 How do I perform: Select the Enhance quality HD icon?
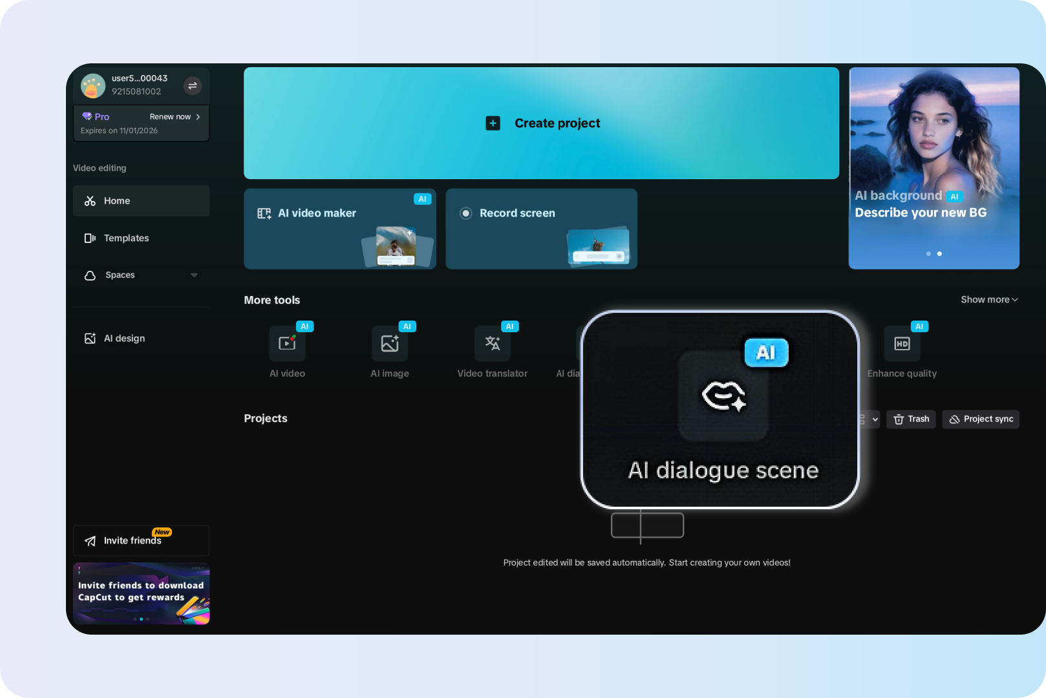(x=902, y=343)
